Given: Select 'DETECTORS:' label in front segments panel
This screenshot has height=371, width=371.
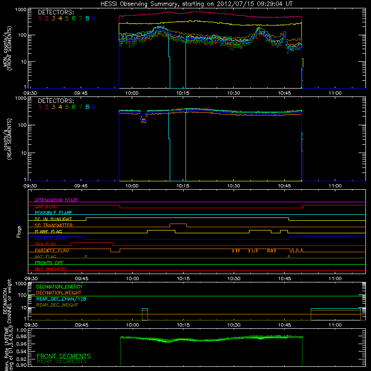Looking at the screenshot, I should click(56, 13).
